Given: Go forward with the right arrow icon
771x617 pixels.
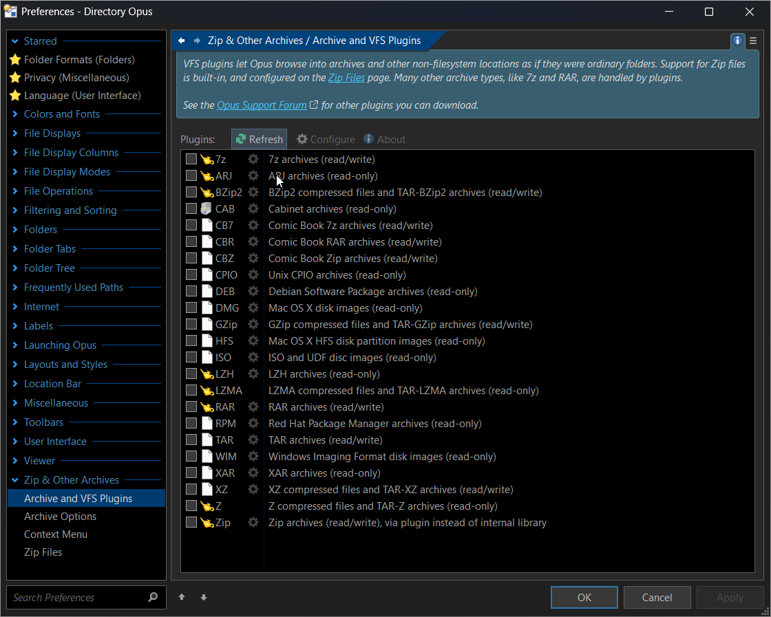Looking at the screenshot, I should click(197, 41).
